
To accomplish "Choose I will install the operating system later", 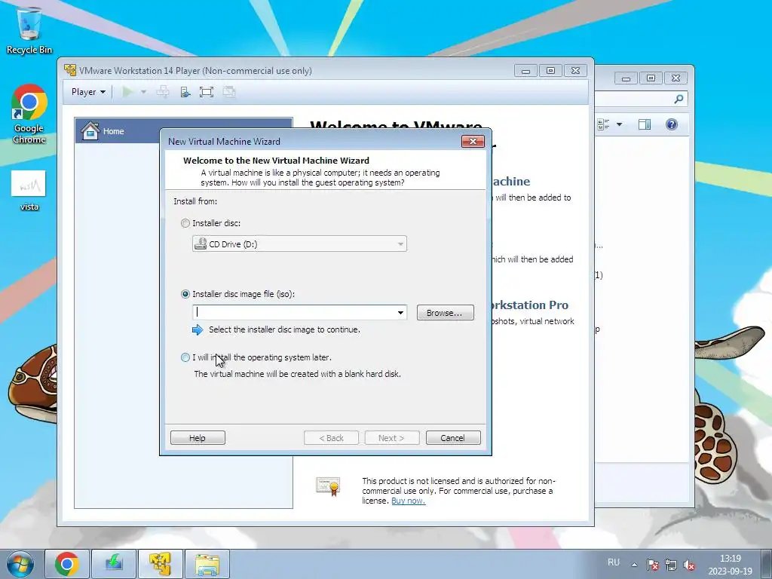I will [x=185, y=357].
